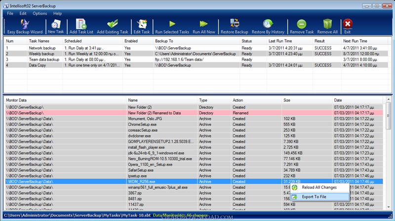Image resolution: width=395 pixels, height=221 pixels.
Task: Open Restore Backup
Action: (234, 27)
